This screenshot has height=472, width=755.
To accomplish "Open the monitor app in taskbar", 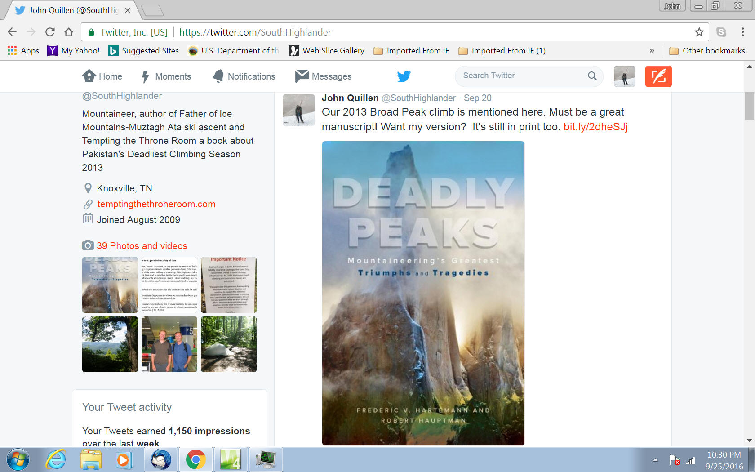I will [266, 460].
